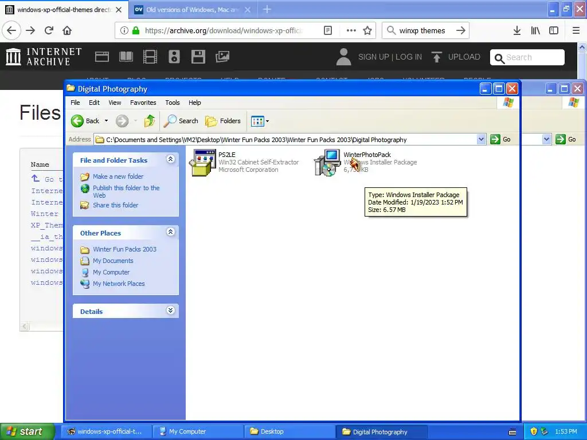Screen dimensions: 587x440
Task: Open the Help menu
Action: tap(195, 103)
